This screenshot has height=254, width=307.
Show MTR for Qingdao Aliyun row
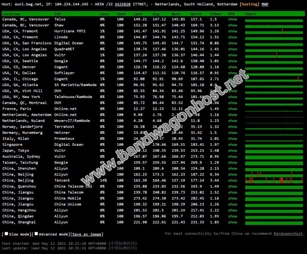pyautogui.click(x=233, y=216)
